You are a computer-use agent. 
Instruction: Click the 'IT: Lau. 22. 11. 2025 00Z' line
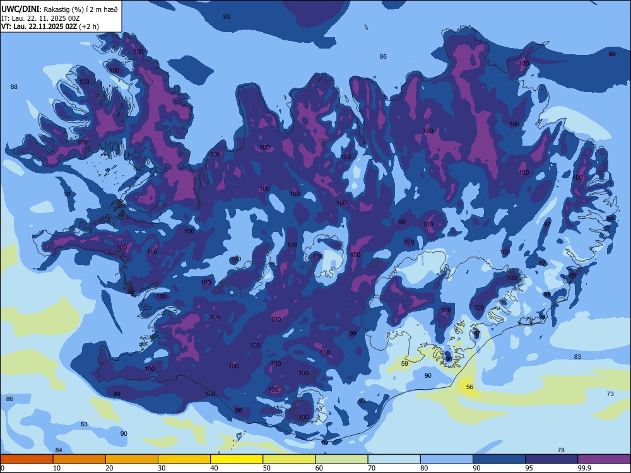(40, 18)
